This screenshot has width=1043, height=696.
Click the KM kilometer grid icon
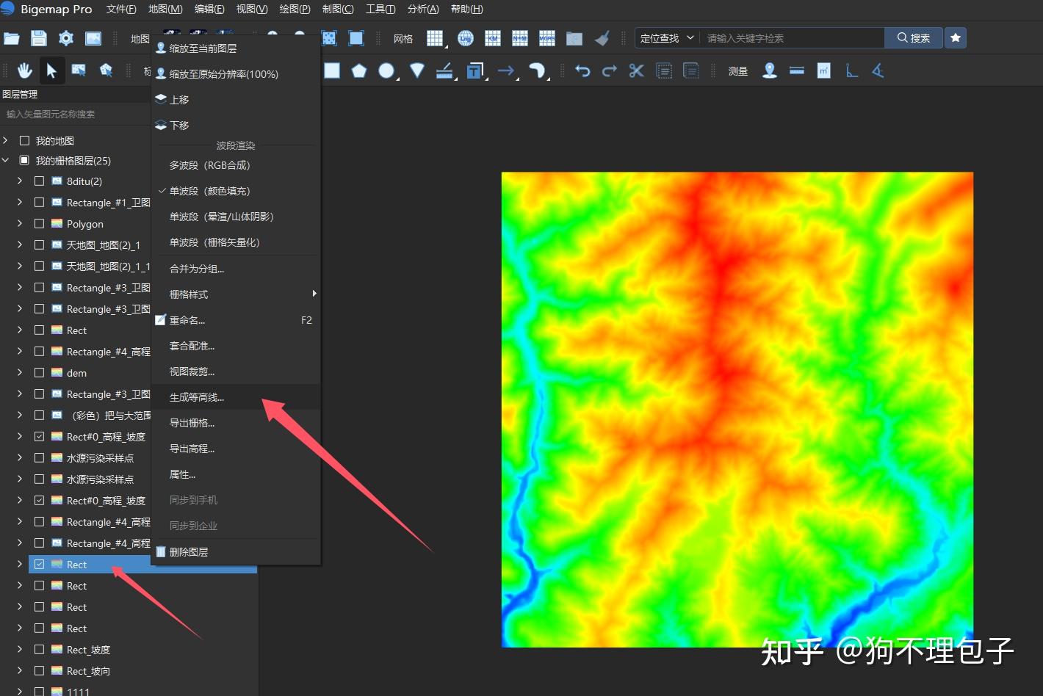493,38
